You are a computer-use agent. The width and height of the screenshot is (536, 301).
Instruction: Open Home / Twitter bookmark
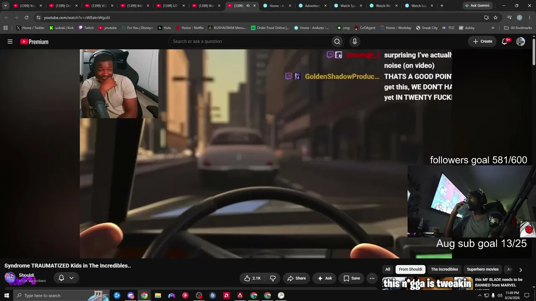(x=31, y=28)
